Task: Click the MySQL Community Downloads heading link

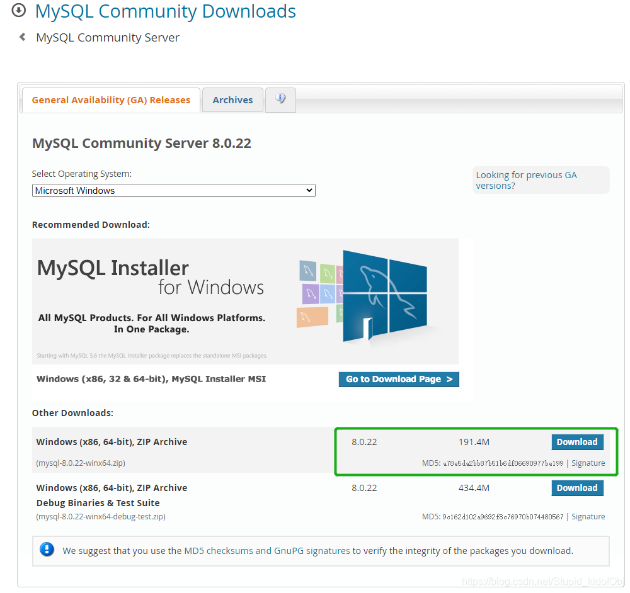Action: (165, 11)
